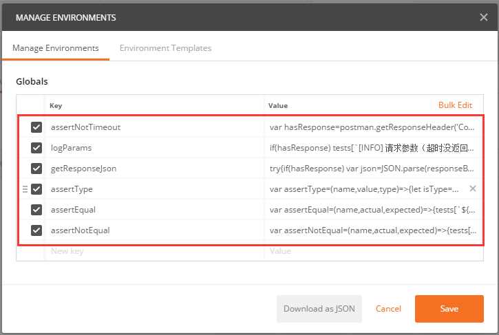The width and height of the screenshot is (499, 335).
Task: Click the Globals heading
Action: (32, 81)
